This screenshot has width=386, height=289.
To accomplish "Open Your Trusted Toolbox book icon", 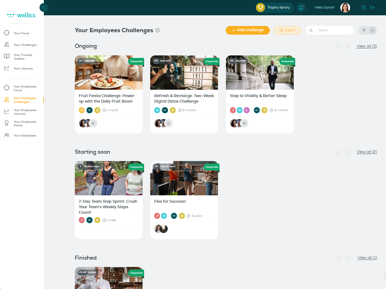I will [7, 57].
